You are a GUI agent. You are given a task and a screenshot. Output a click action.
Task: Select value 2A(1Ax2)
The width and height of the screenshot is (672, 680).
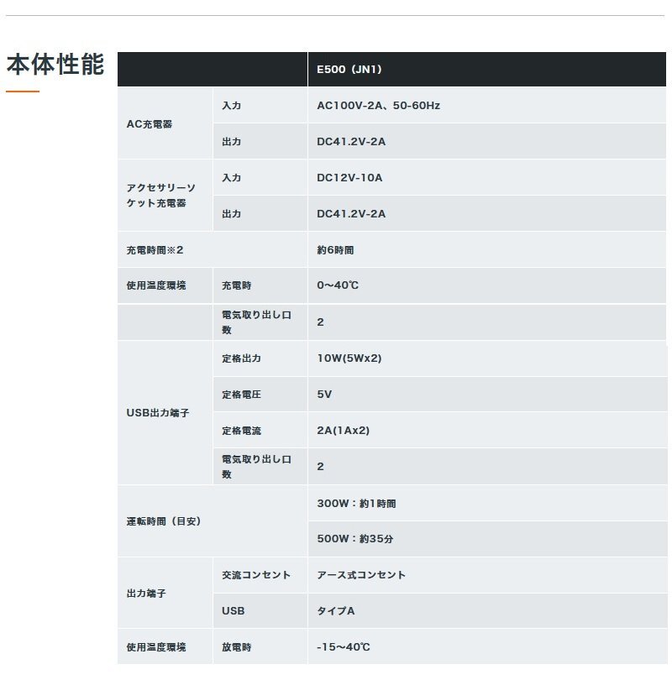(x=344, y=431)
